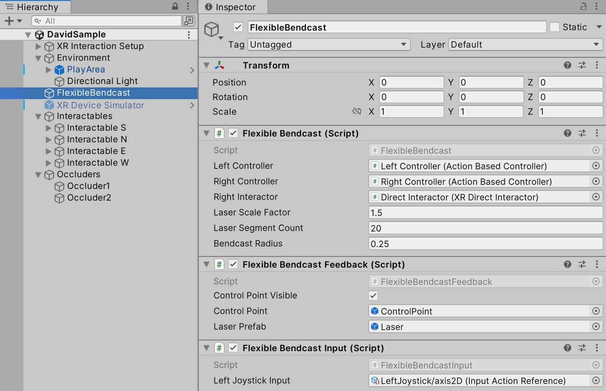The width and height of the screenshot is (606, 391).
Task: Click object picker for Laser Prefab field
Action: tap(596, 327)
